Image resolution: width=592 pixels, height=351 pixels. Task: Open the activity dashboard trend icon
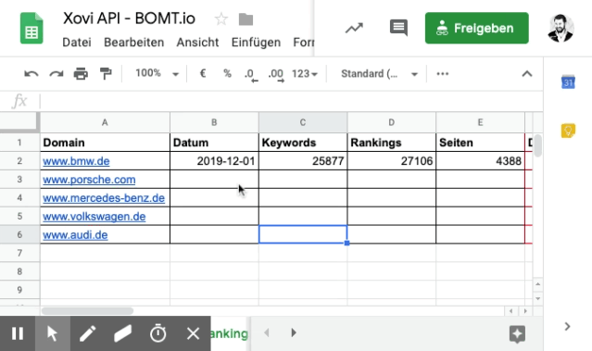pyautogui.click(x=354, y=28)
